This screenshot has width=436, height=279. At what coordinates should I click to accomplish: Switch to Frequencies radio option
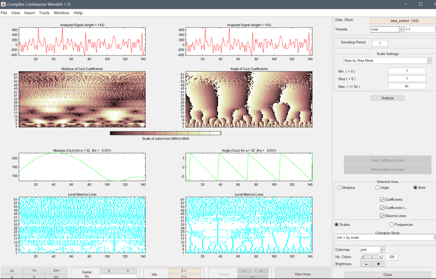tap(391, 225)
